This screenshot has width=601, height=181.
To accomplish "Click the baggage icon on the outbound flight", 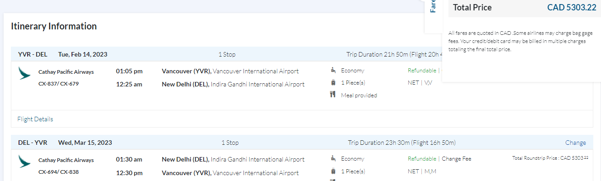I will point(333,83).
